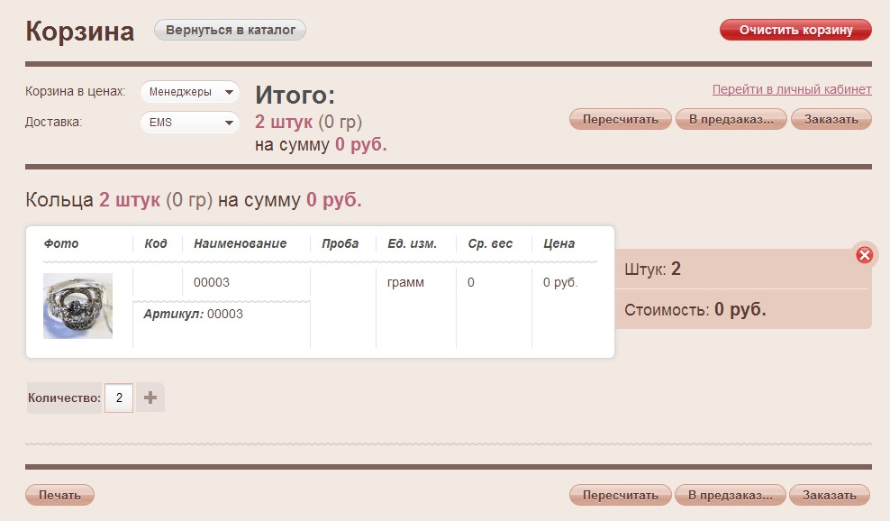Remove ring item with red X icon
The image size is (890, 521).
click(864, 255)
